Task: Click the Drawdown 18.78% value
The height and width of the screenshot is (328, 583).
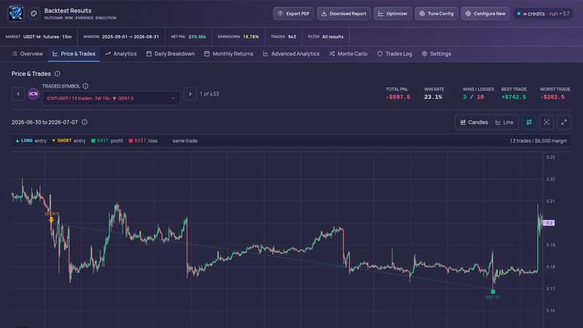Action: click(x=251, y=37)
